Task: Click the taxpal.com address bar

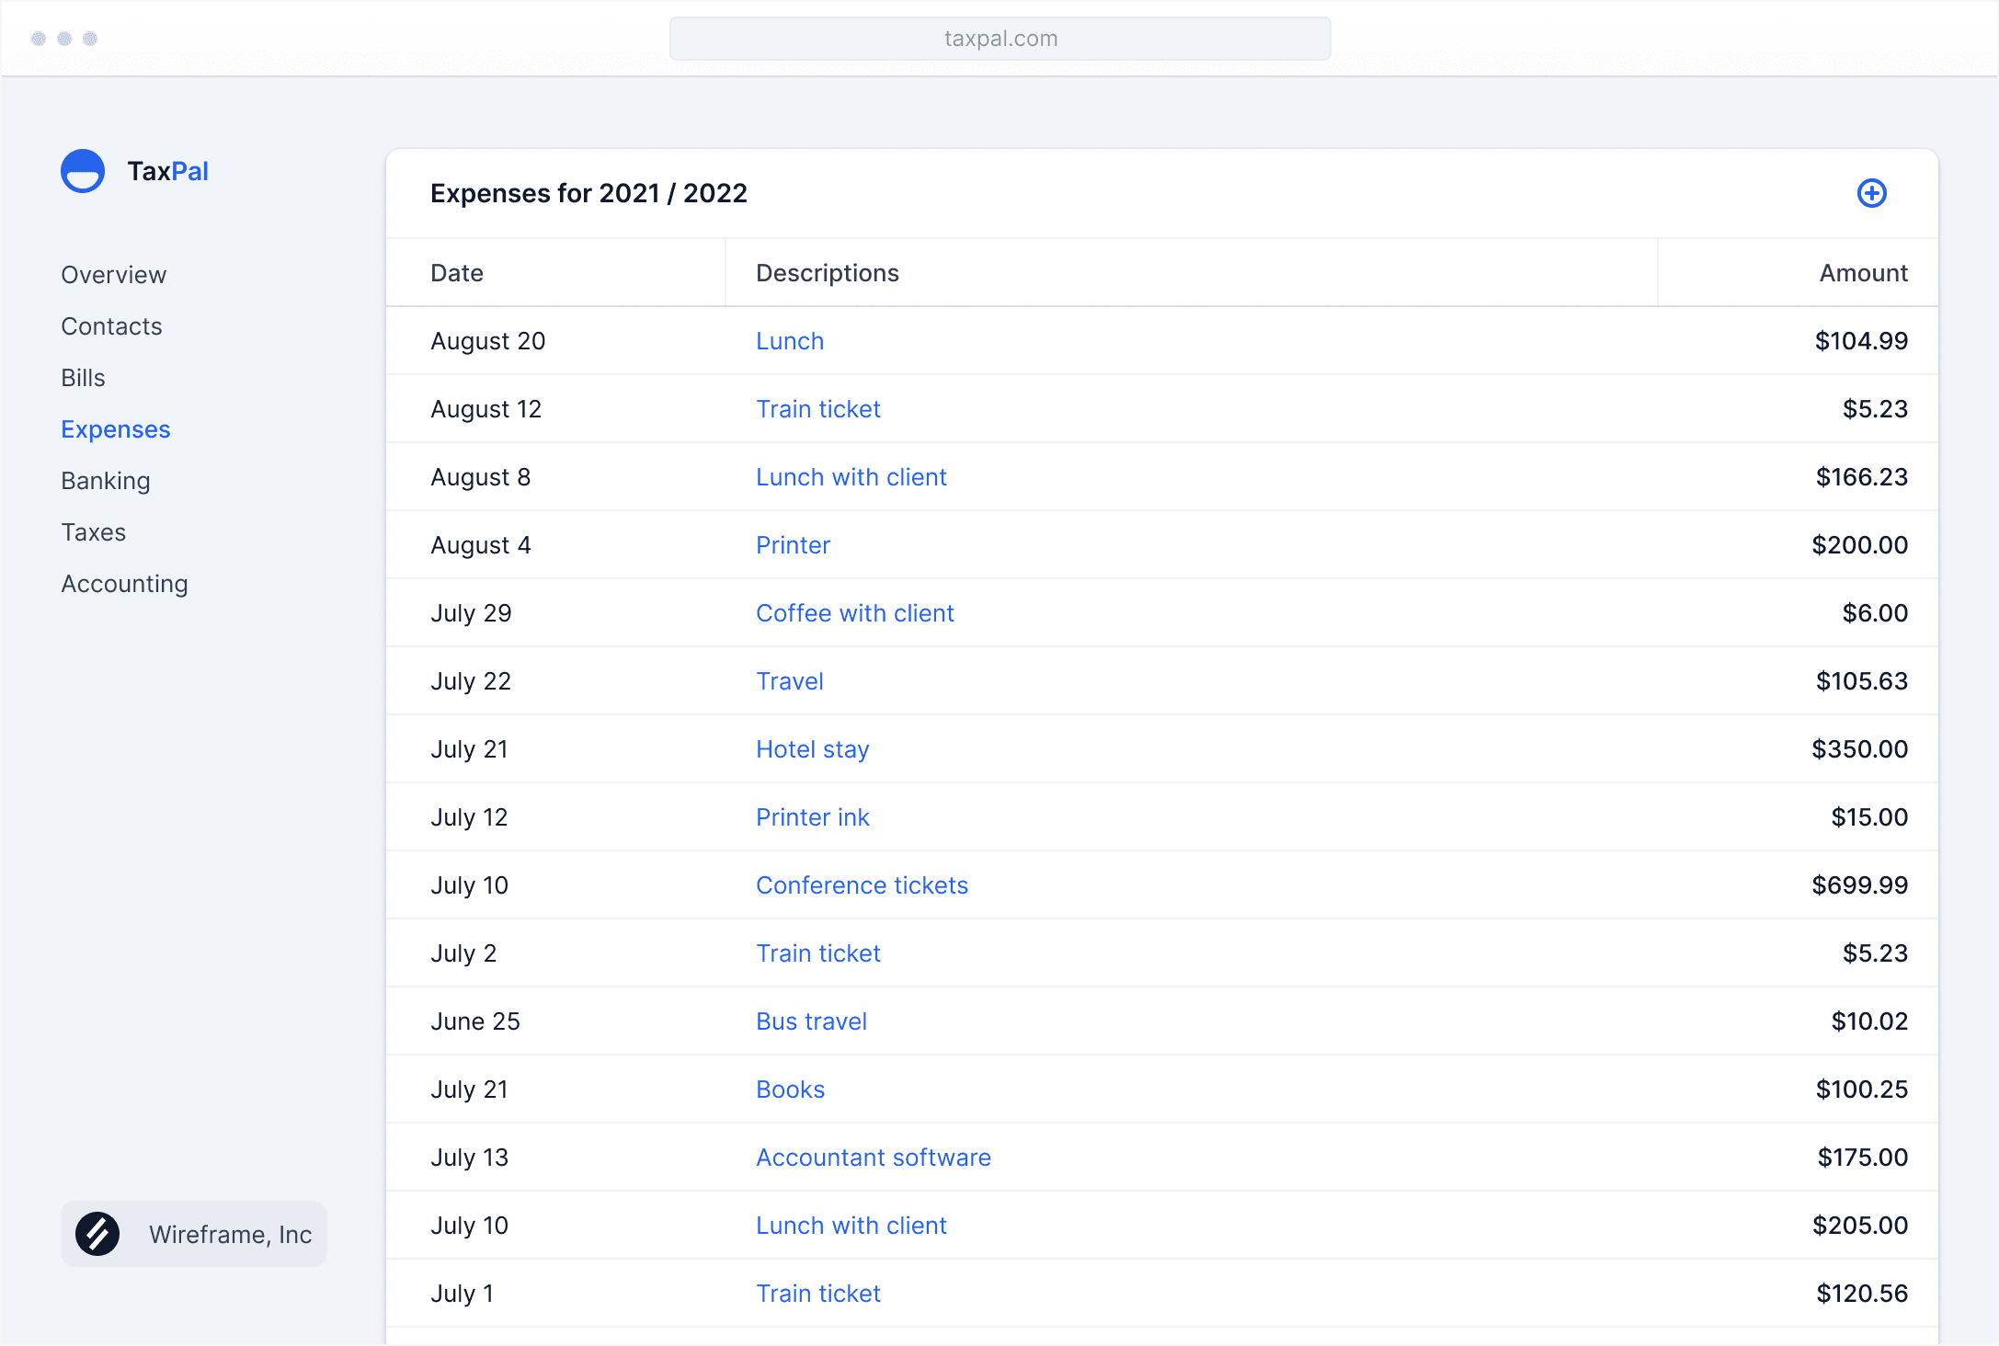Action: [x=999, y=39]
